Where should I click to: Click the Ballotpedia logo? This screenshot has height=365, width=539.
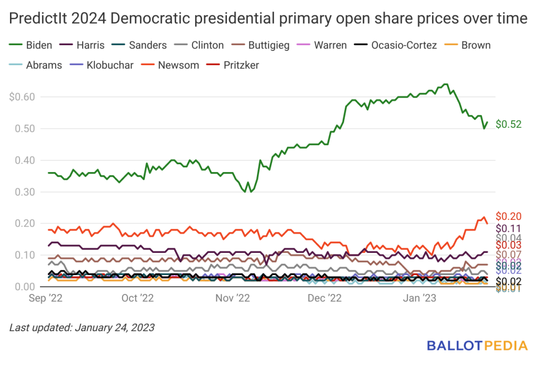click(x=477, y=346)
